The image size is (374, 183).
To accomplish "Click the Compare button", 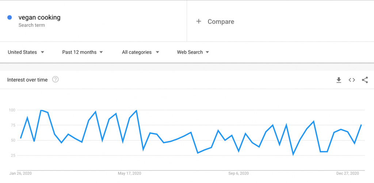I will click(215, 22).
